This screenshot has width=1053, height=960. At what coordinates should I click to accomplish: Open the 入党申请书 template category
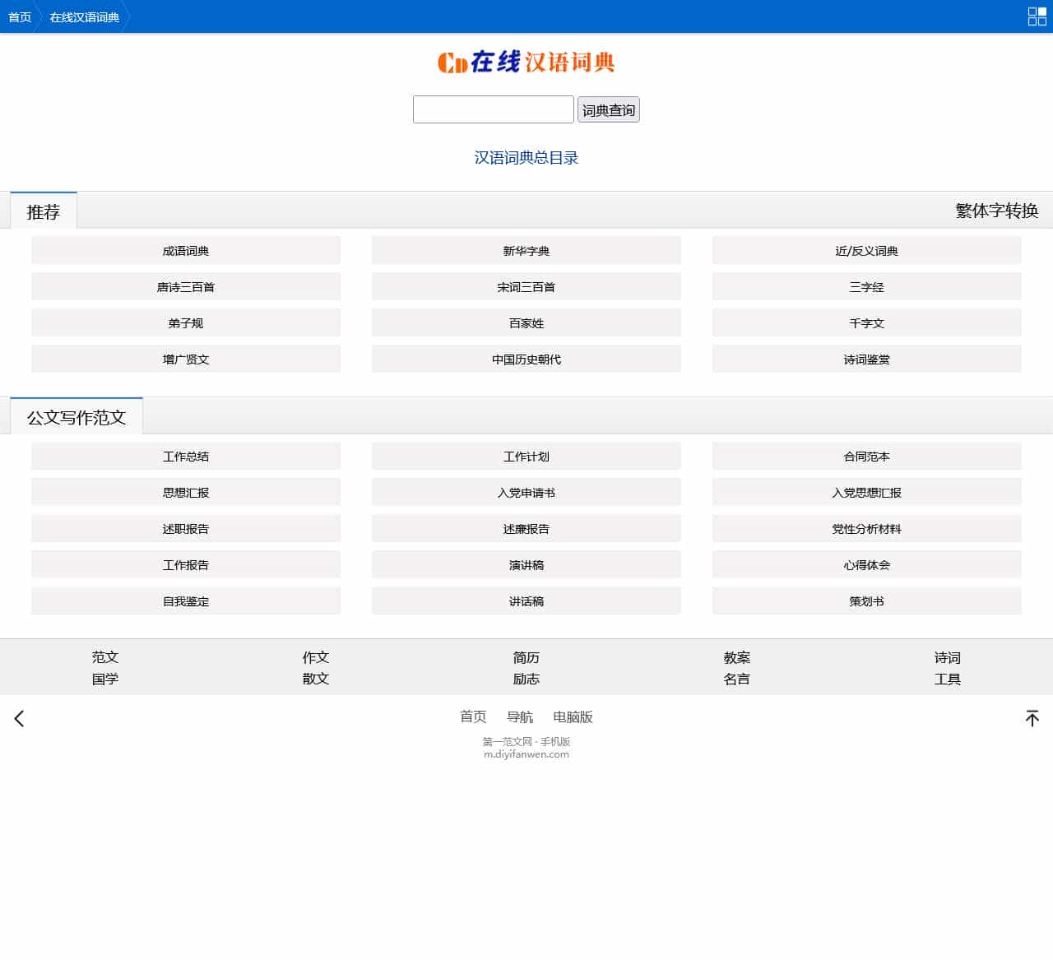526,493
